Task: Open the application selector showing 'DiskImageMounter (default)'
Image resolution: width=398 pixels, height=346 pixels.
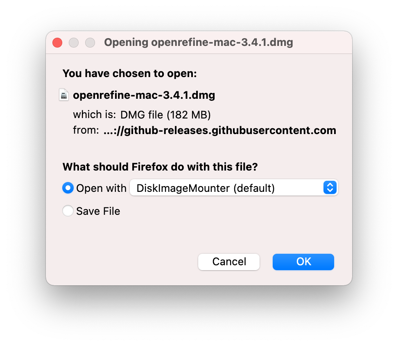Action: click(234, 188)
